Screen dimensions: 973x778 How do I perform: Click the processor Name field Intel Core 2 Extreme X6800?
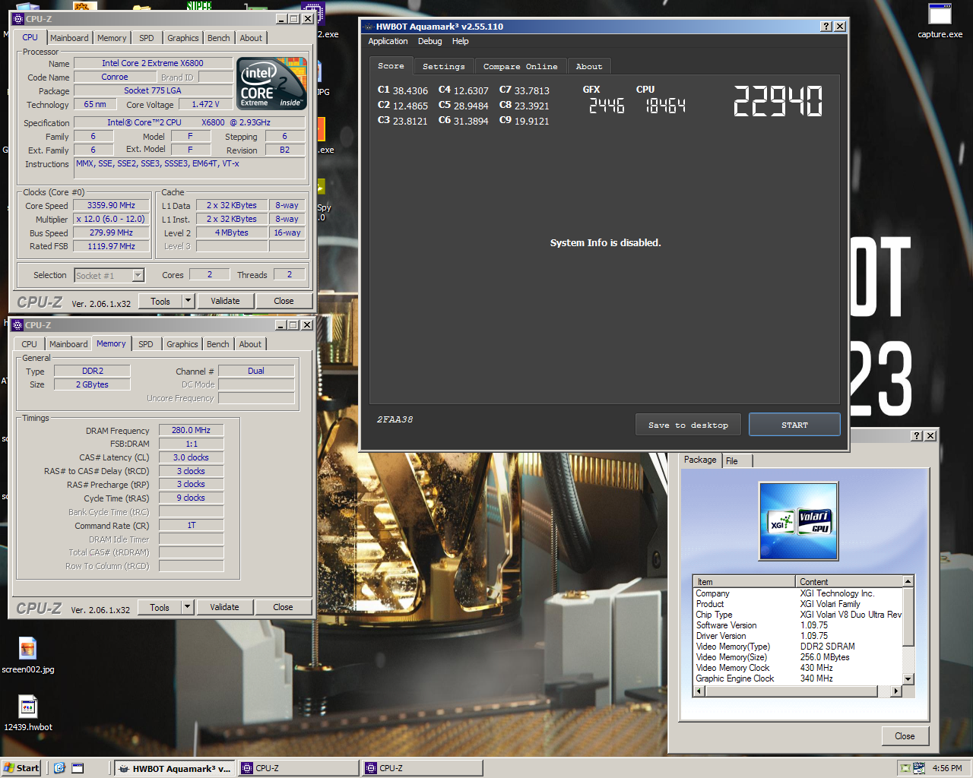point(153,63)
